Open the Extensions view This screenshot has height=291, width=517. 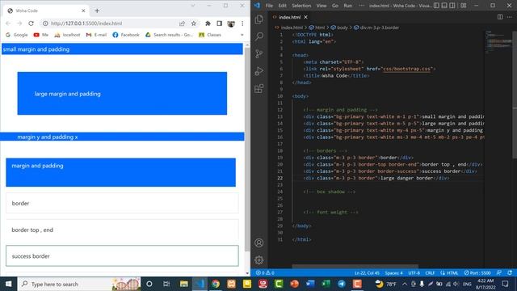[259, 88]
